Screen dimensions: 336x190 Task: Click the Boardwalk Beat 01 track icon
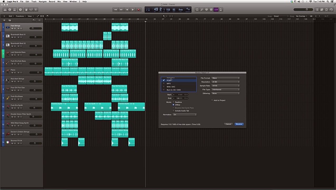8,36
